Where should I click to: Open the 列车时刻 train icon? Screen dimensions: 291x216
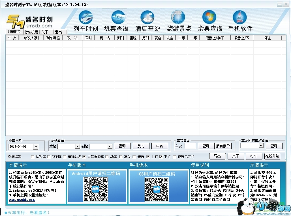85,18
